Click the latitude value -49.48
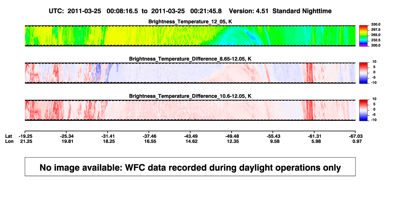Screen dimensions: 395x203 (x=232, y=136)
